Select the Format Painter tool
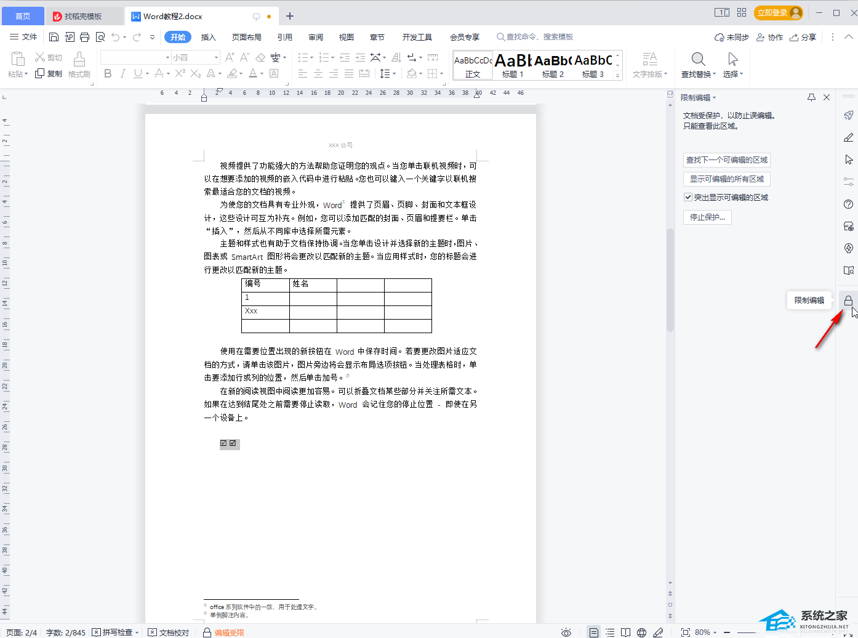Viewport: 858px width, 638px height. pos(79,65)
